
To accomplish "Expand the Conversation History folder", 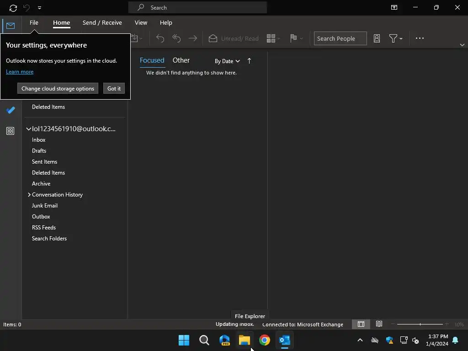I will point(29,195).
